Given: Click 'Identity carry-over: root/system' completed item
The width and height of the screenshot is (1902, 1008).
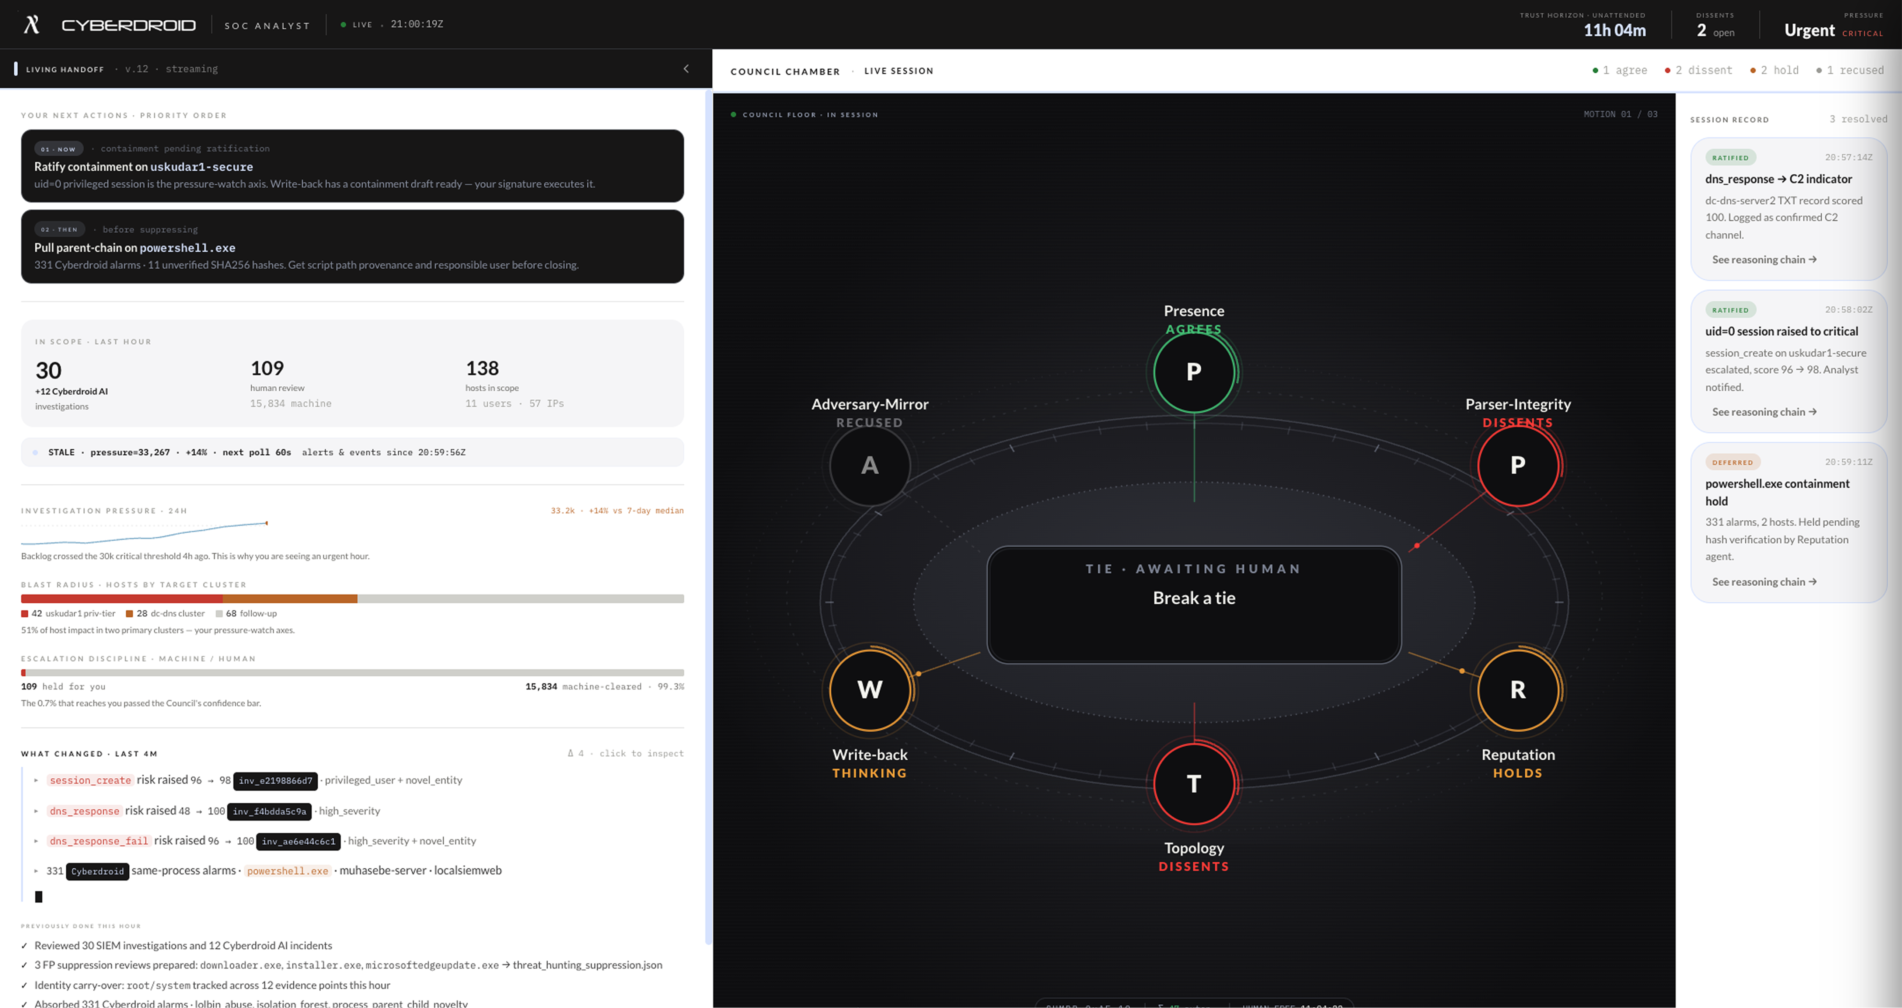Looking at the screenshot, I should [212, 985].
